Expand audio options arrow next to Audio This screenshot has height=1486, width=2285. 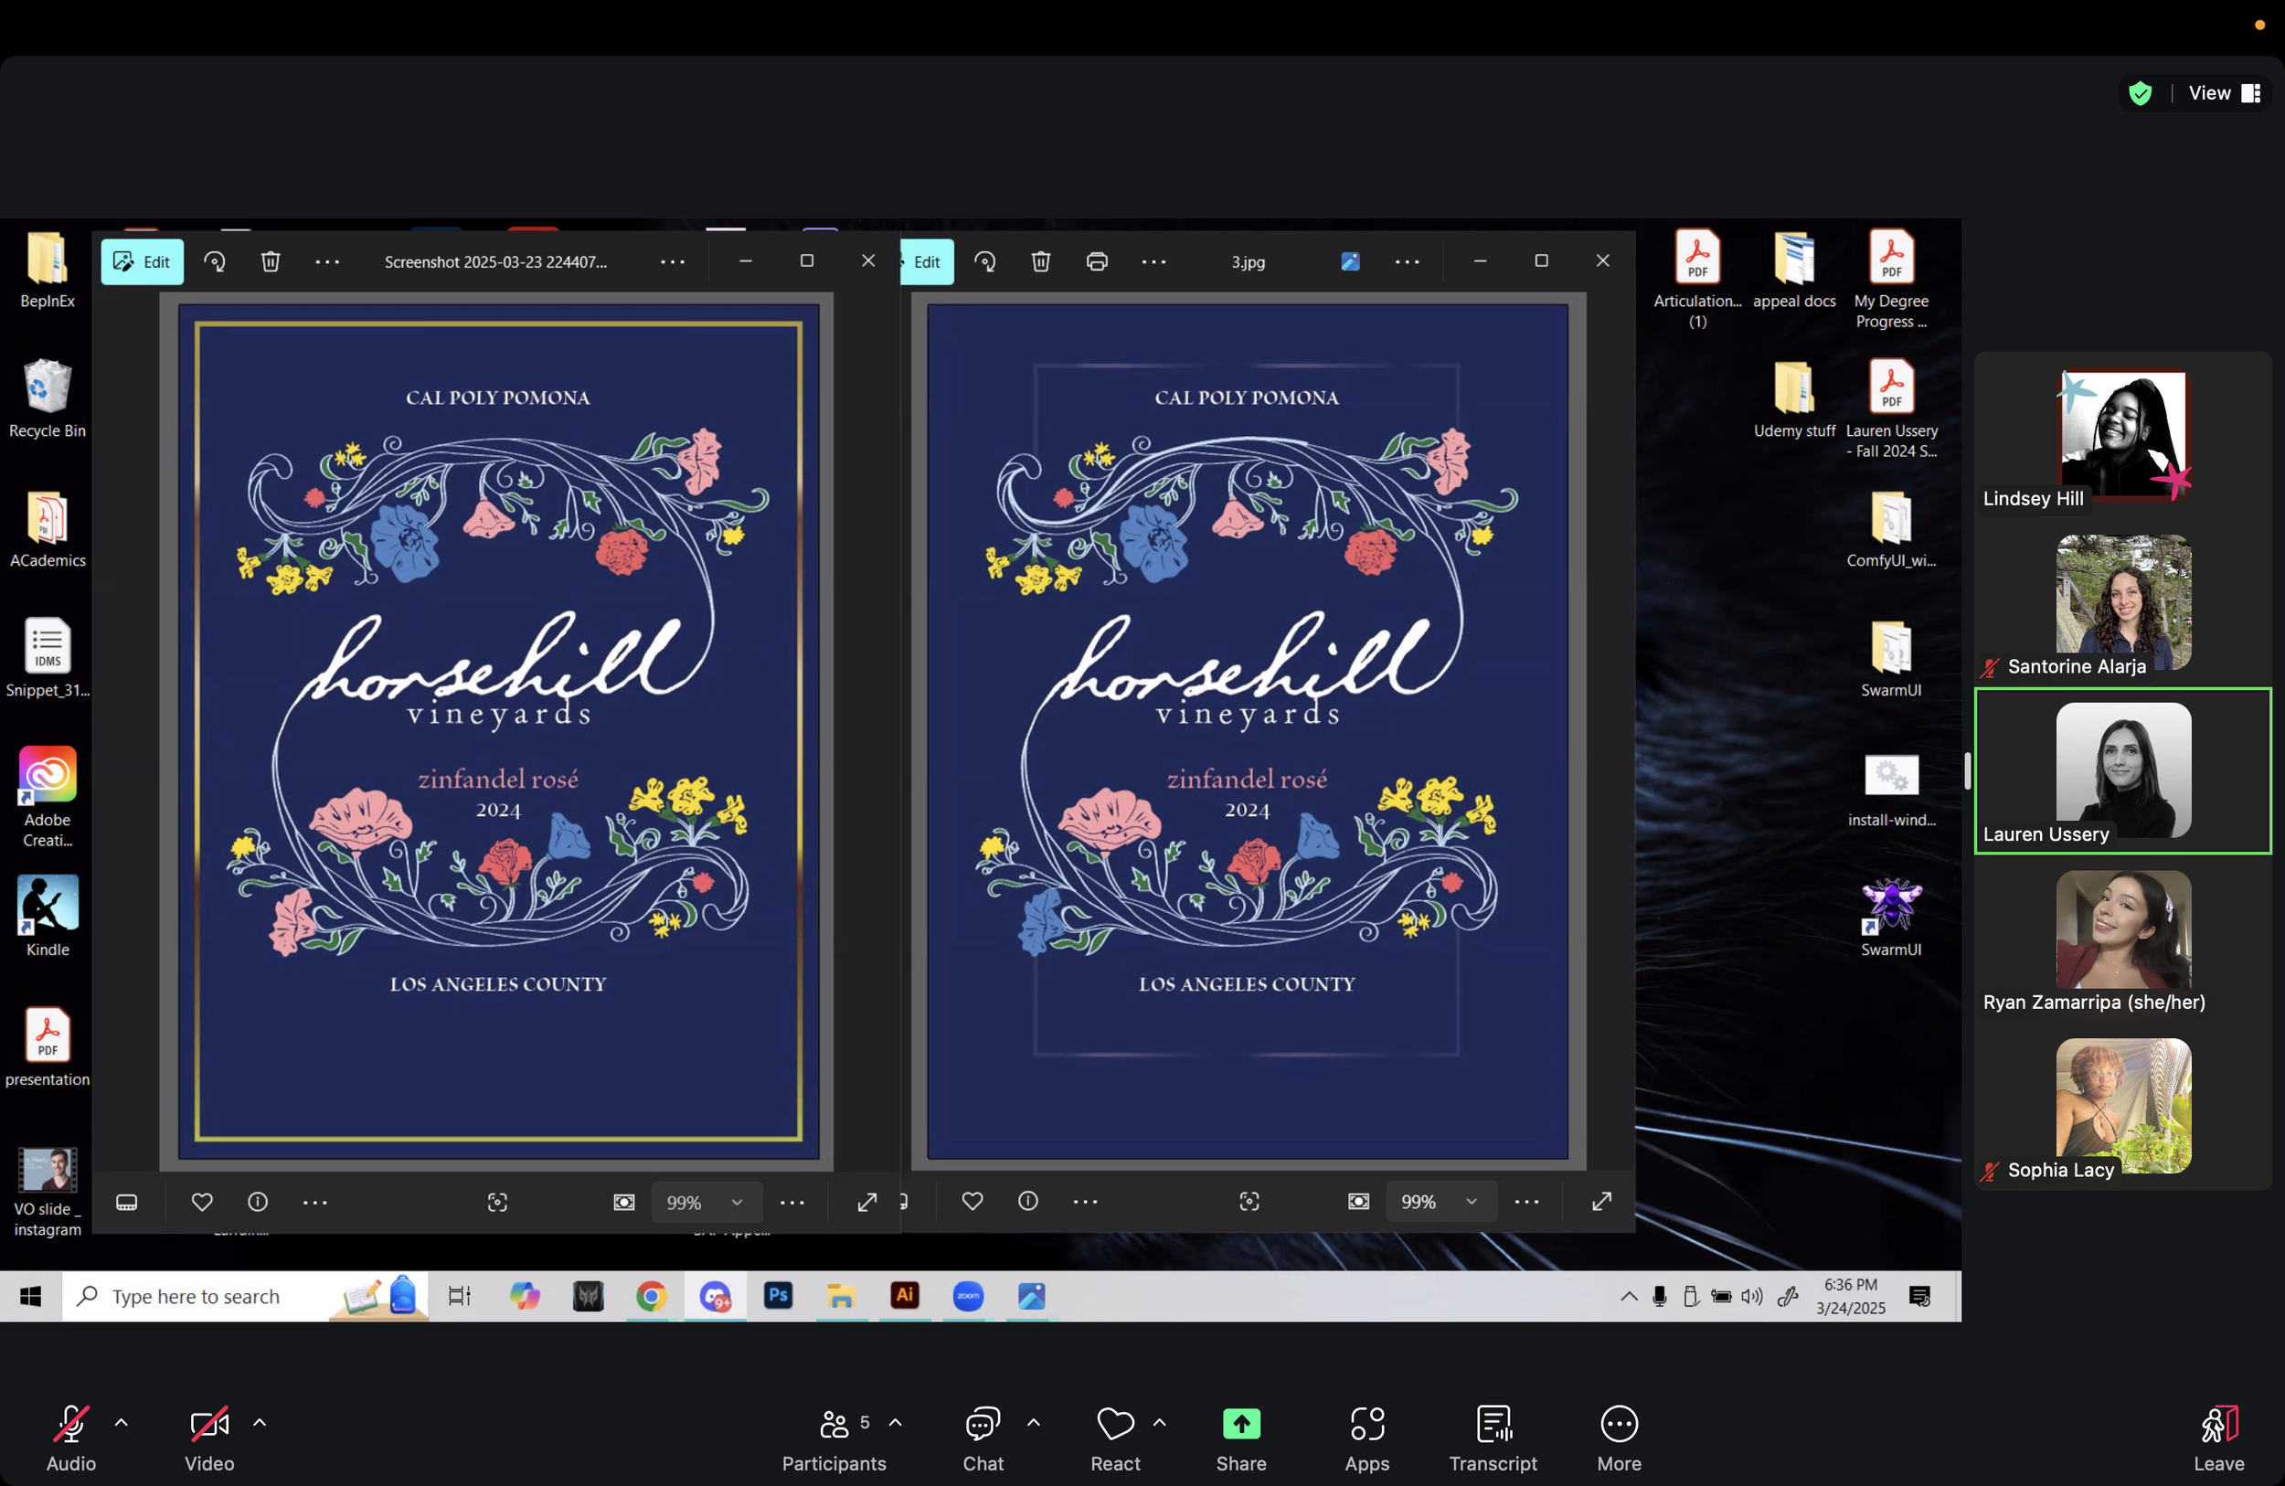coord(121,1423)
